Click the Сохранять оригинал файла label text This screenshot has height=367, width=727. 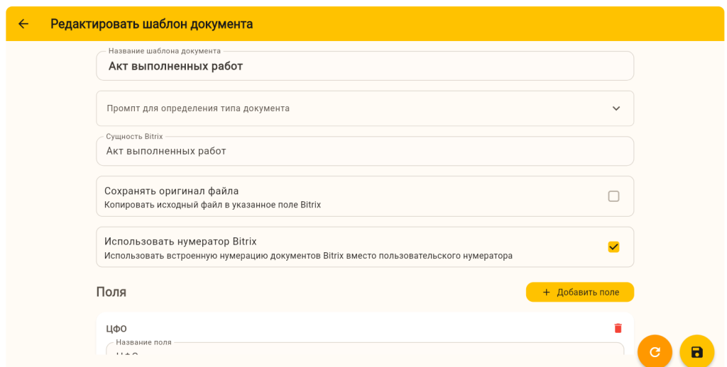pyautogui.click(x=171, y=191)
